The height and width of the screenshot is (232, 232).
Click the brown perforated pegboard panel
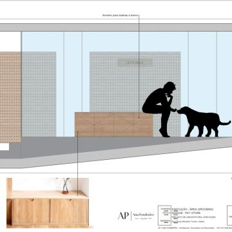click(10, 97)
